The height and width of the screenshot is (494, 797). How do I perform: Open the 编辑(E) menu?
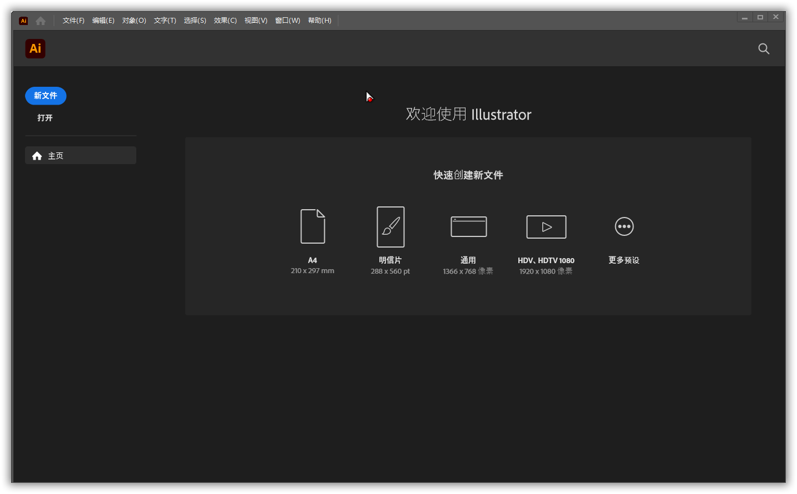[x=103, y=21]
